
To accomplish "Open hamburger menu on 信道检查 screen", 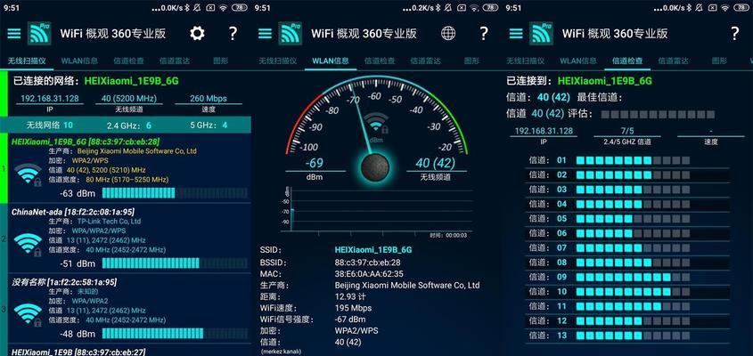I will coord(516,34).
